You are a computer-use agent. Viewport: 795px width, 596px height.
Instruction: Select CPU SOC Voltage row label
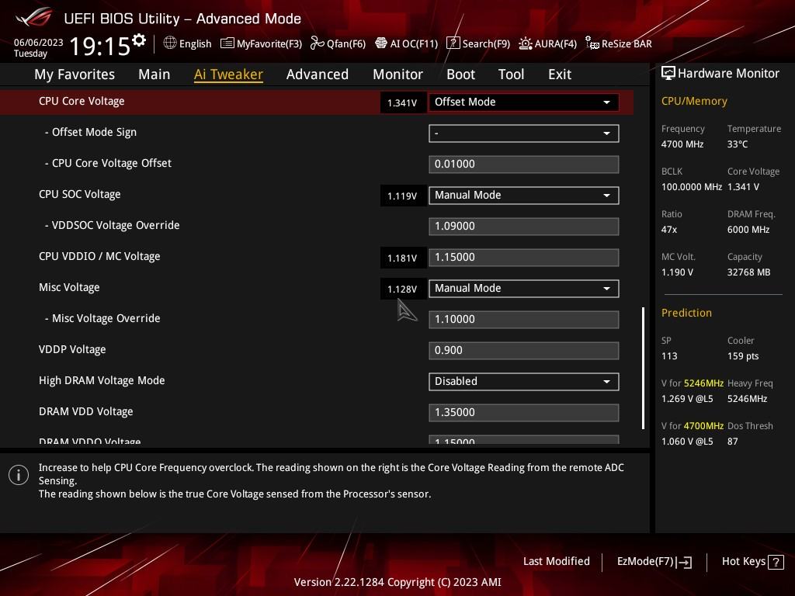coord(80,194)
